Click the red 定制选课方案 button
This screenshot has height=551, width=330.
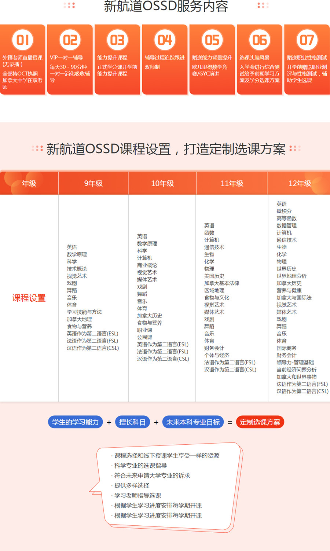click(x=260, y=422)
